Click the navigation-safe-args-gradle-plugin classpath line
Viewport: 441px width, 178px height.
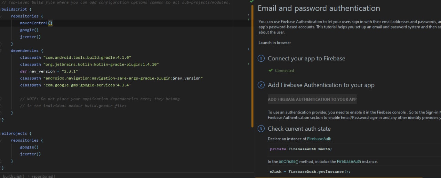pyautogui.click(x=111, y=78)
